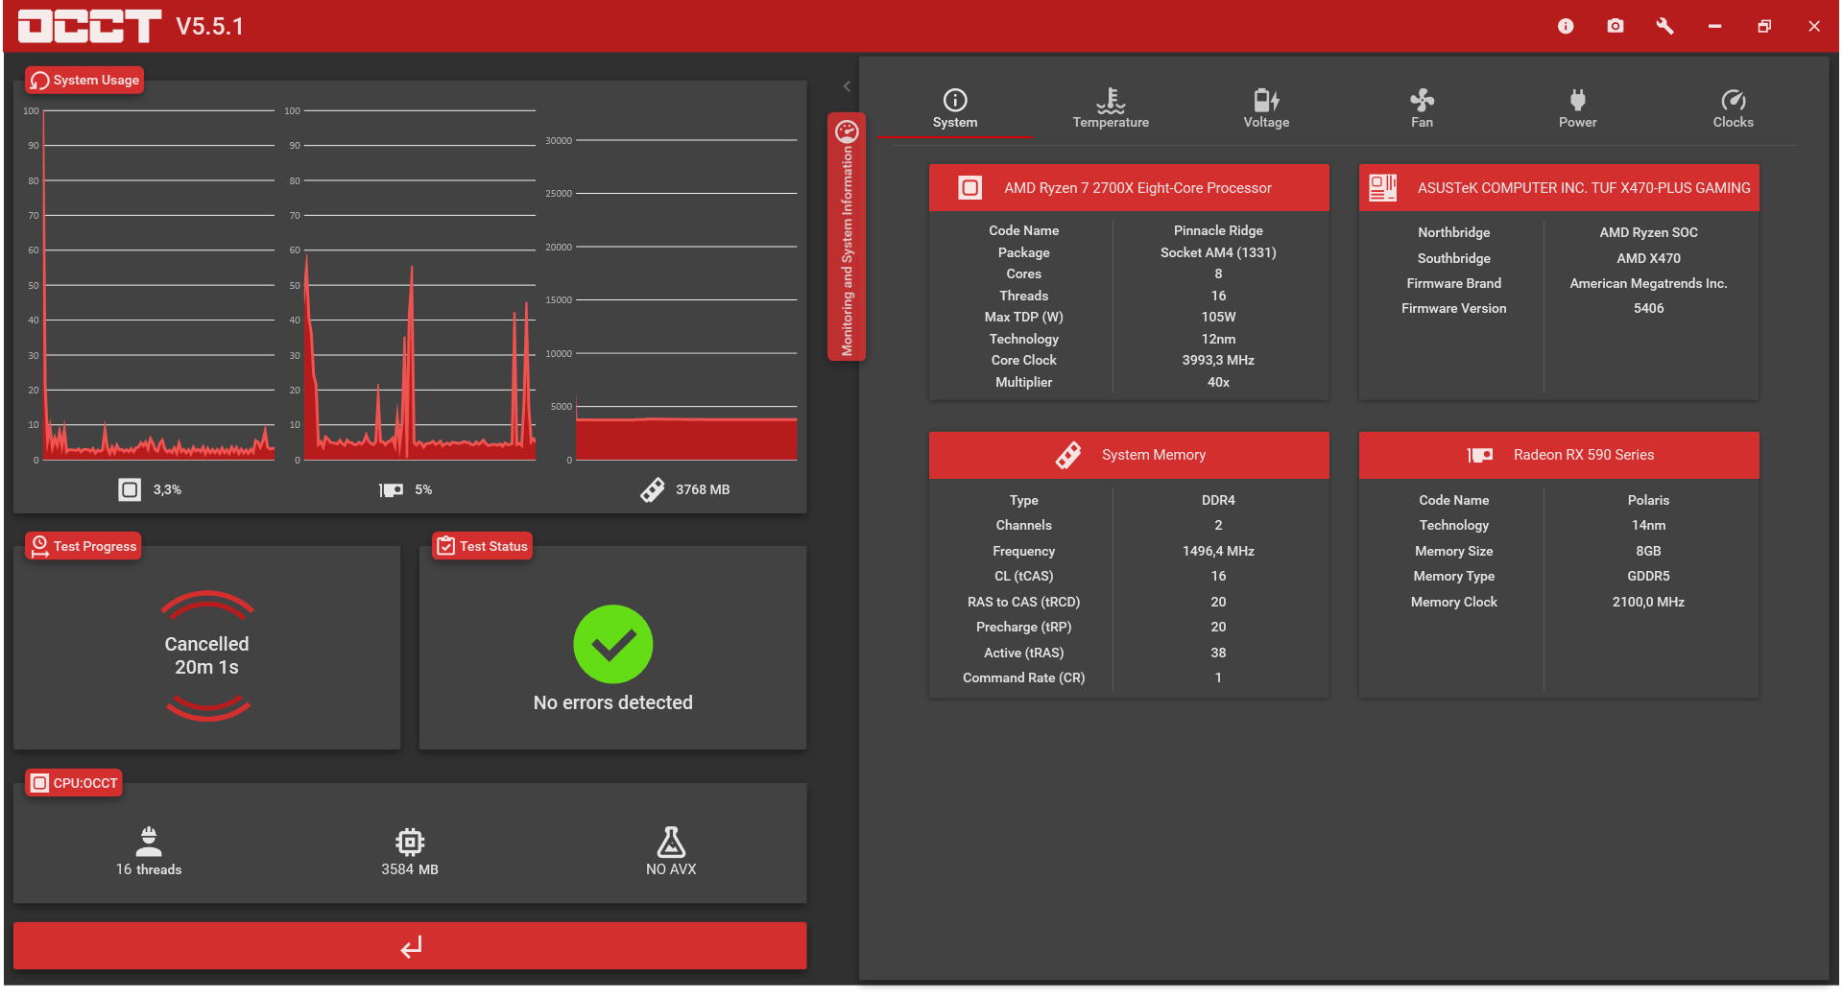
Task: Click the American Megatrends Inc. firmware brand
Action: coord(1648,283)
